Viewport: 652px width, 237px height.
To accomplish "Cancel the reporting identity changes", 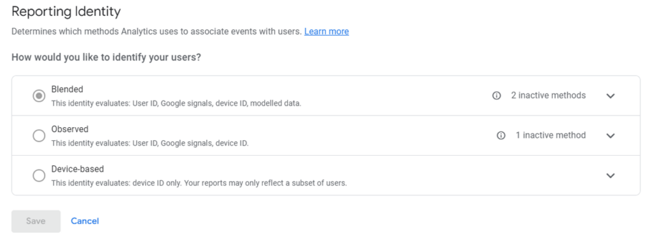I will [85, 221].
